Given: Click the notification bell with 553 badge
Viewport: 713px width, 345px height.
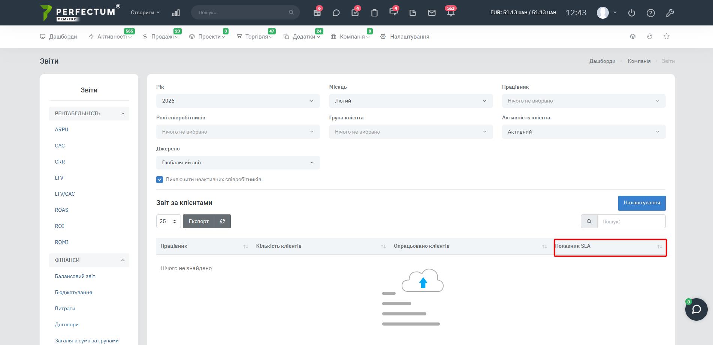Looking at the screenshot, I should click(451, 13).
